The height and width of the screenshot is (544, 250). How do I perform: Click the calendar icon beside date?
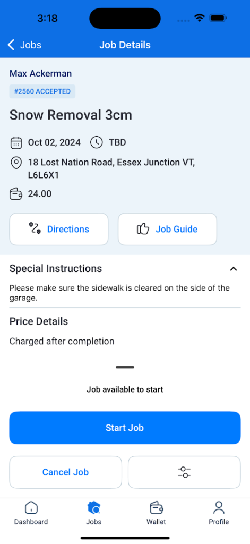16,142
